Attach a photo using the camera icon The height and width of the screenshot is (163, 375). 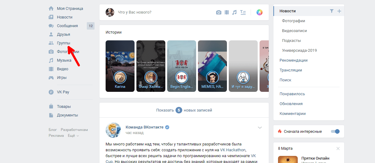[219, 12]
